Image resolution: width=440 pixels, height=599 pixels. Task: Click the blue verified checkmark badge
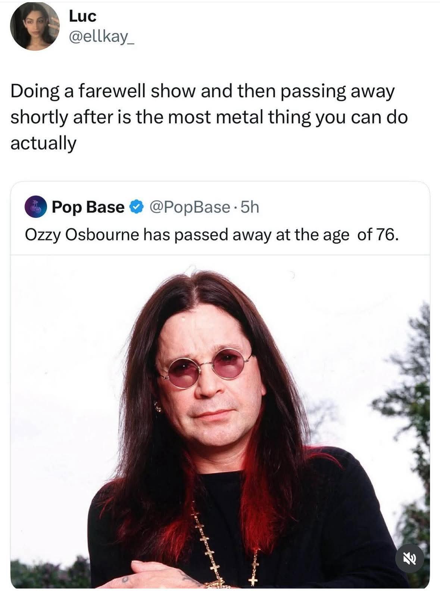(136, 207)
